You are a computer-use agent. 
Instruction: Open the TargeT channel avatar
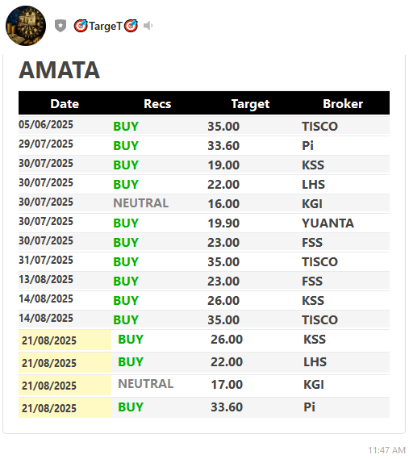26,26
